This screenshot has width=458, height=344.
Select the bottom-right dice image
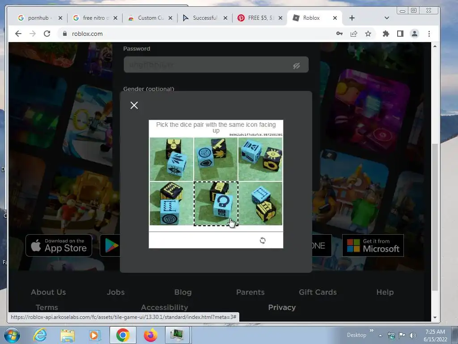(x=260, y=204)
